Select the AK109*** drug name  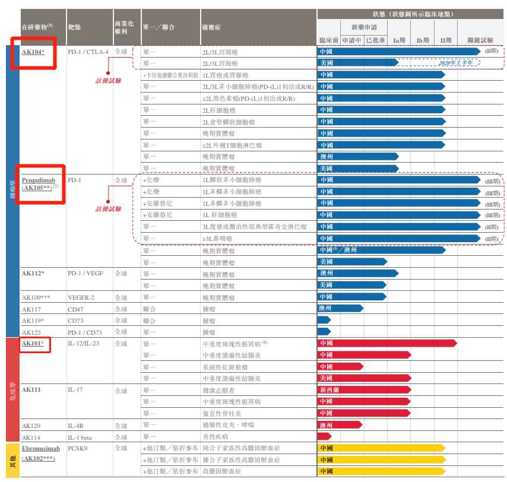click(x=36, y=297)
